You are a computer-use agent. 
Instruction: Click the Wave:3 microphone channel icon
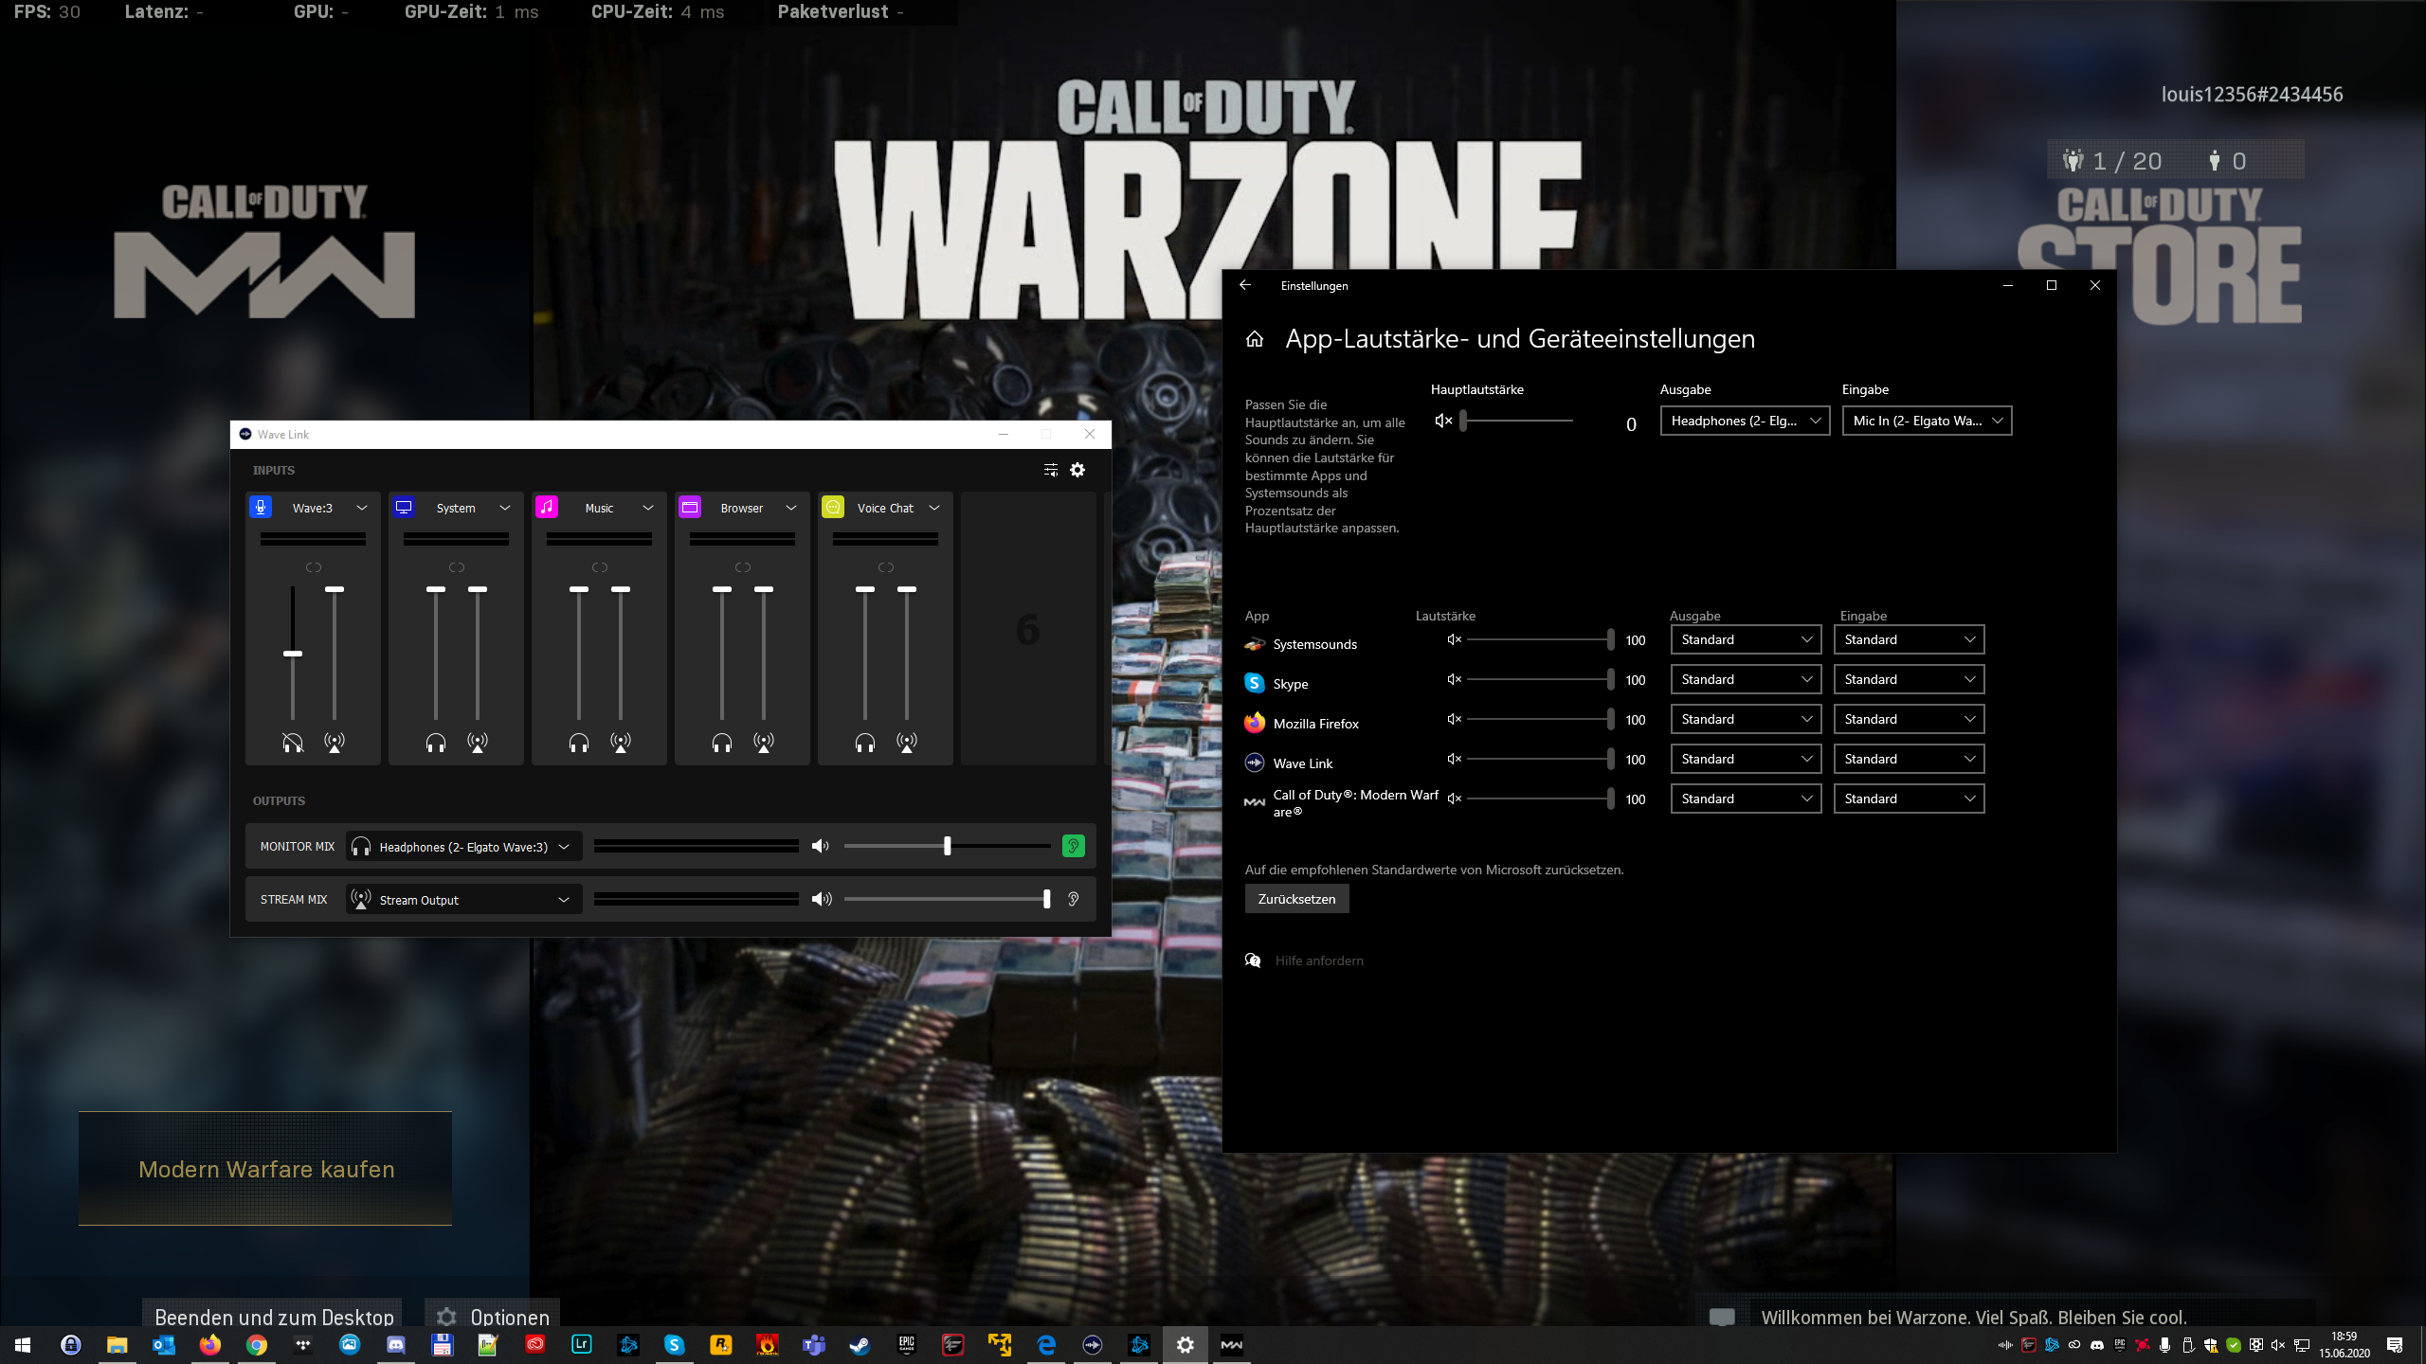[x=261, y=508]
